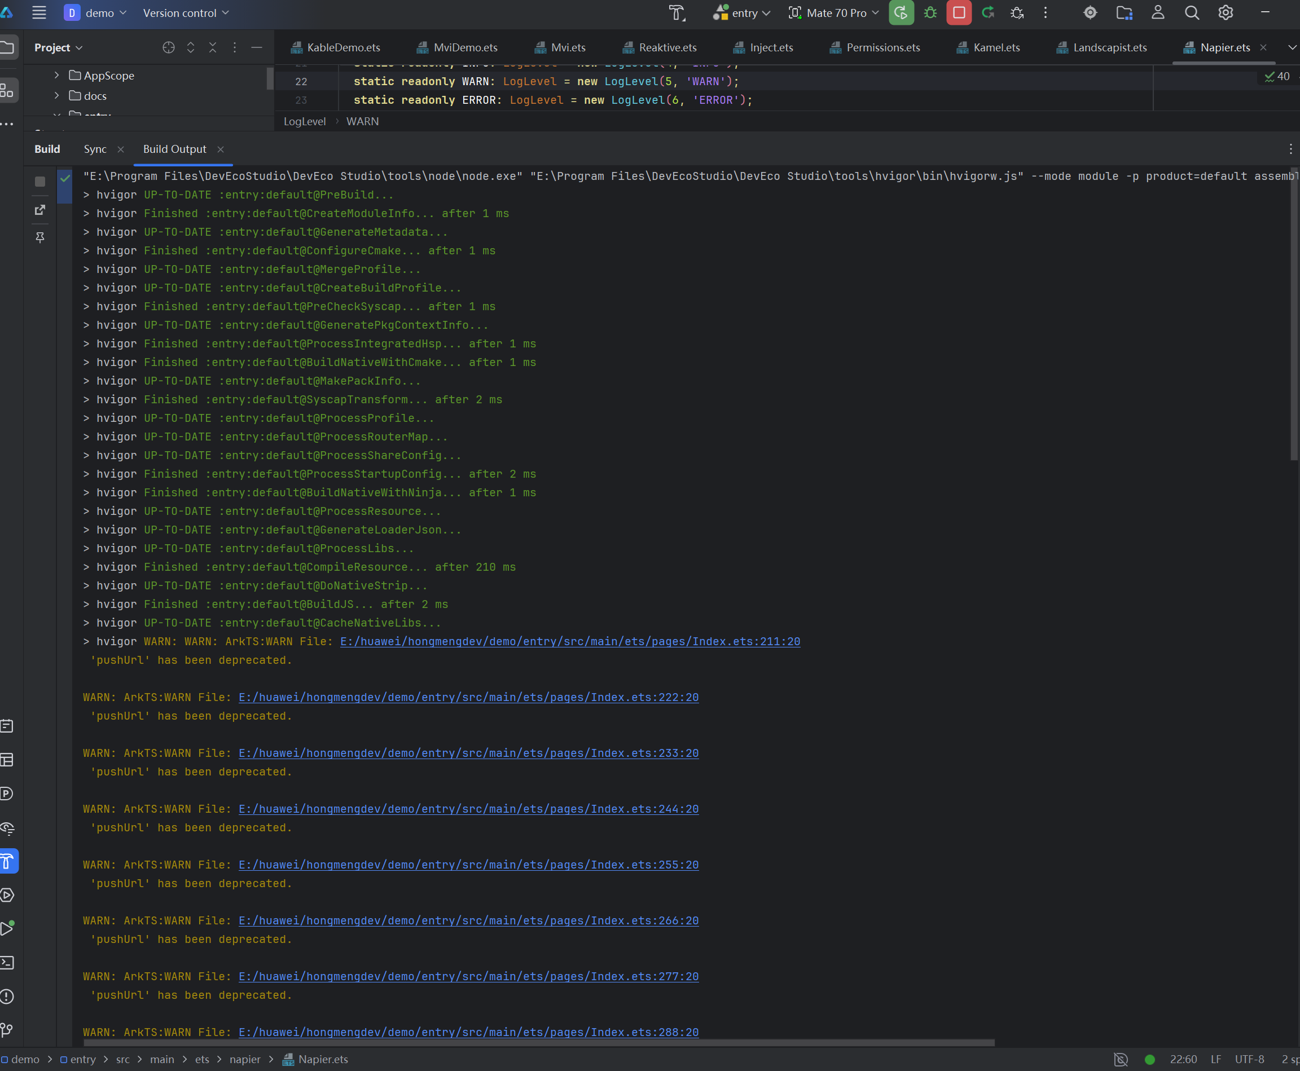Open the Terminal tool window
The width and height of the screenshot is (1300, 1071).
click(x=7, y=962)
